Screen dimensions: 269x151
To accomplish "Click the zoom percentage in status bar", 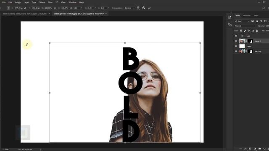I will 5,149.
